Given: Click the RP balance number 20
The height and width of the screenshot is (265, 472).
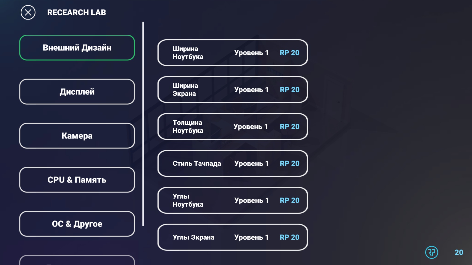Looking at the screenshot, I should [x=459, y=252].
